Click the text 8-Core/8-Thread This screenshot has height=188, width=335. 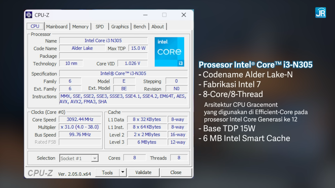(x=231, y=94)
